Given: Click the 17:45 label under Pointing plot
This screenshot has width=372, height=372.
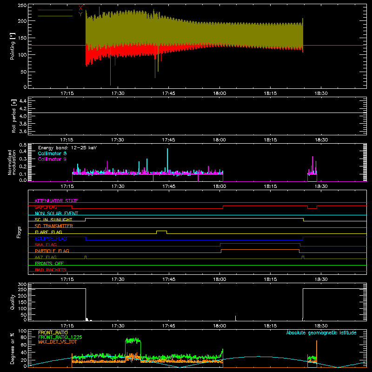Looking at the screenshot, I should [x=169, y=93].
